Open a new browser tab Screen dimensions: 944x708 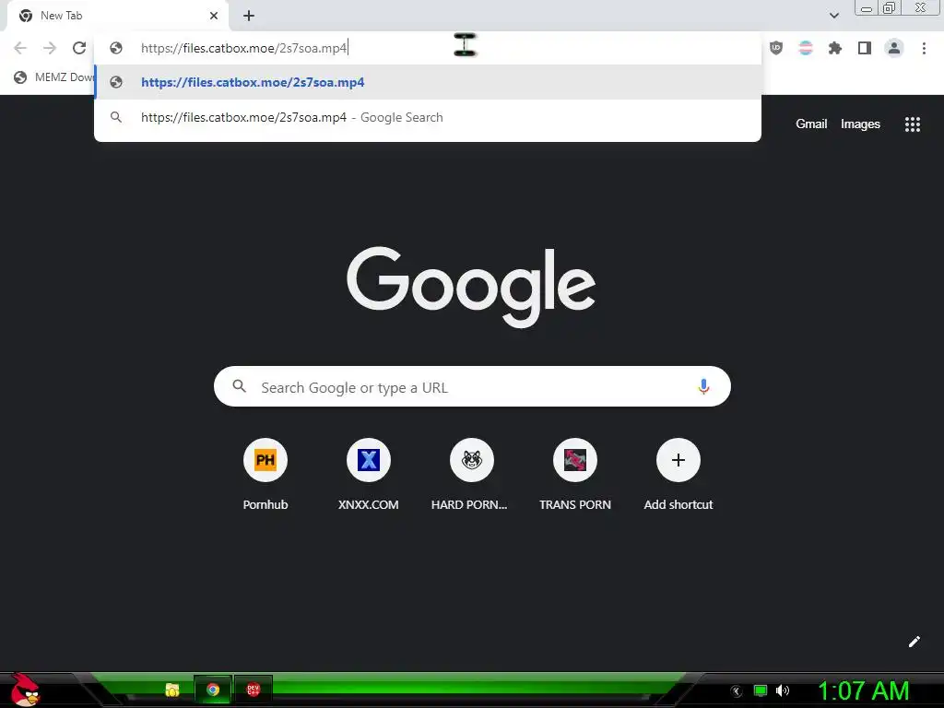(x=249, y=16)
